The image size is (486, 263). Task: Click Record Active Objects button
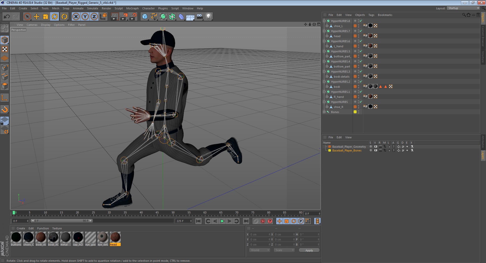point(256,221)
